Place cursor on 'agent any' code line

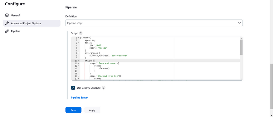[x=90, y=40]
